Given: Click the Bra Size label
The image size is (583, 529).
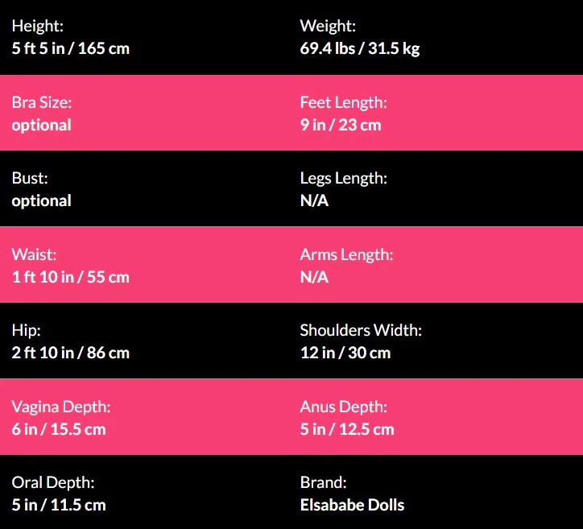Looking at the screenshot, I should tap(41, 102).
